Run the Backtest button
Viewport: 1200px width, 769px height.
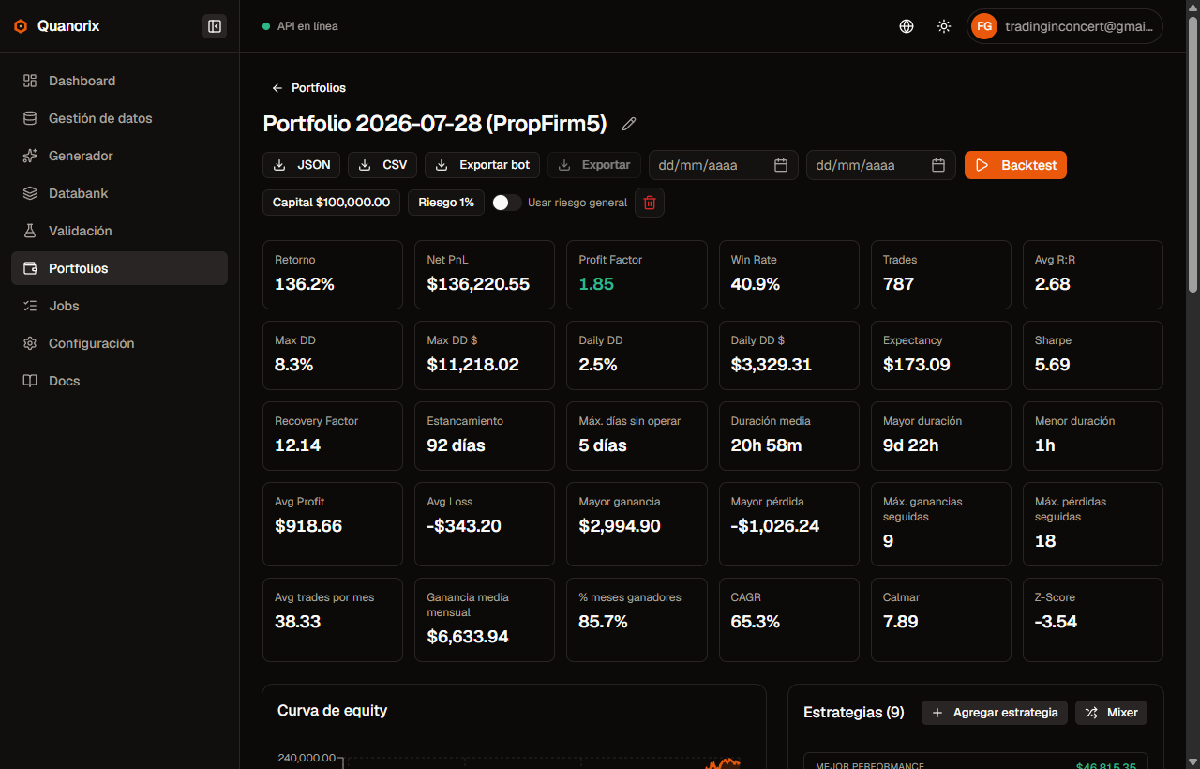pyautogui.click(x=1015, y=165)
